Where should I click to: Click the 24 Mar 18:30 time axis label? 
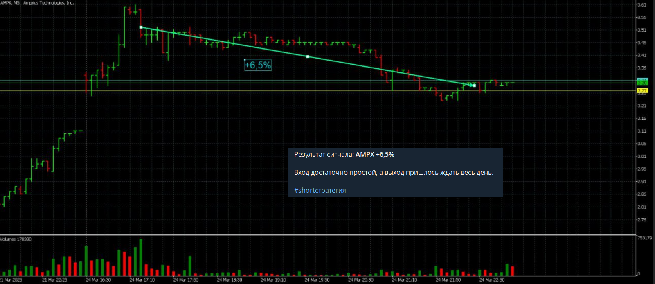[230, 280]
